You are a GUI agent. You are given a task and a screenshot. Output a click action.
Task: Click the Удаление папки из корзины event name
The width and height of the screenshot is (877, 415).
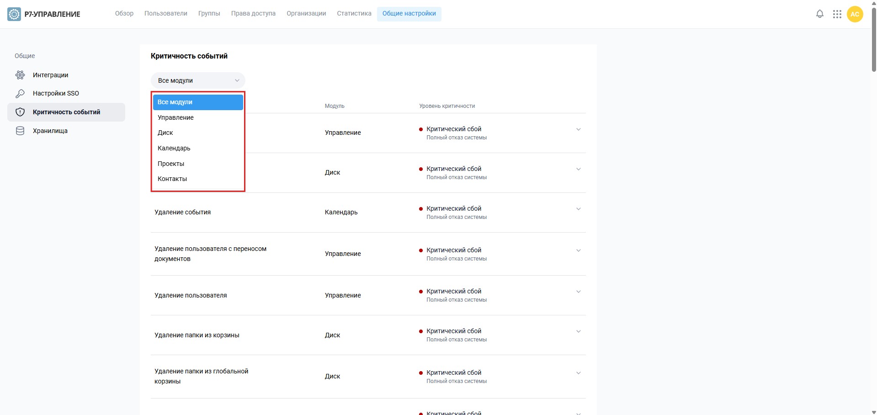click(197, 335)
